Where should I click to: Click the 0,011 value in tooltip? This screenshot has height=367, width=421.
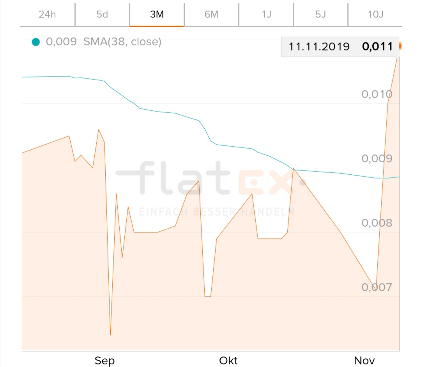tap(377, 47)
